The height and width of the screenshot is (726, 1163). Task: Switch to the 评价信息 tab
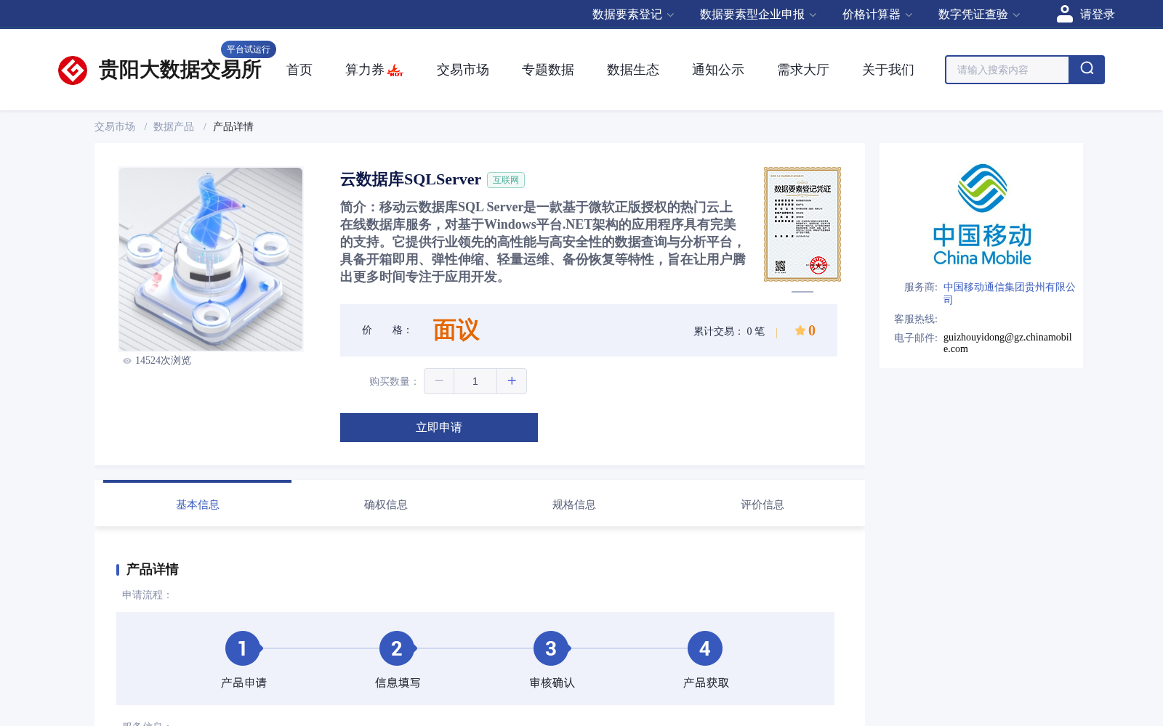762,505
